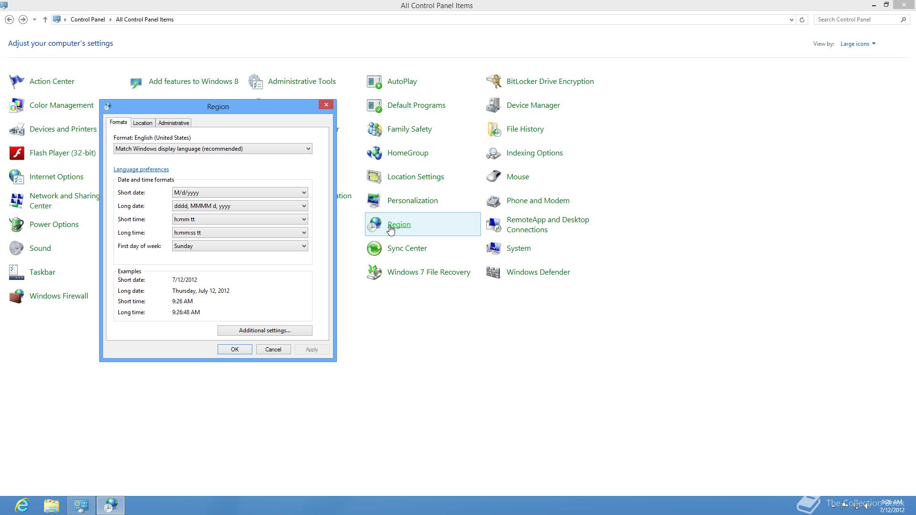Open the BitLocker Drive Encryption icon
Screen dimensions: 916x515
(x=494, y=82)
